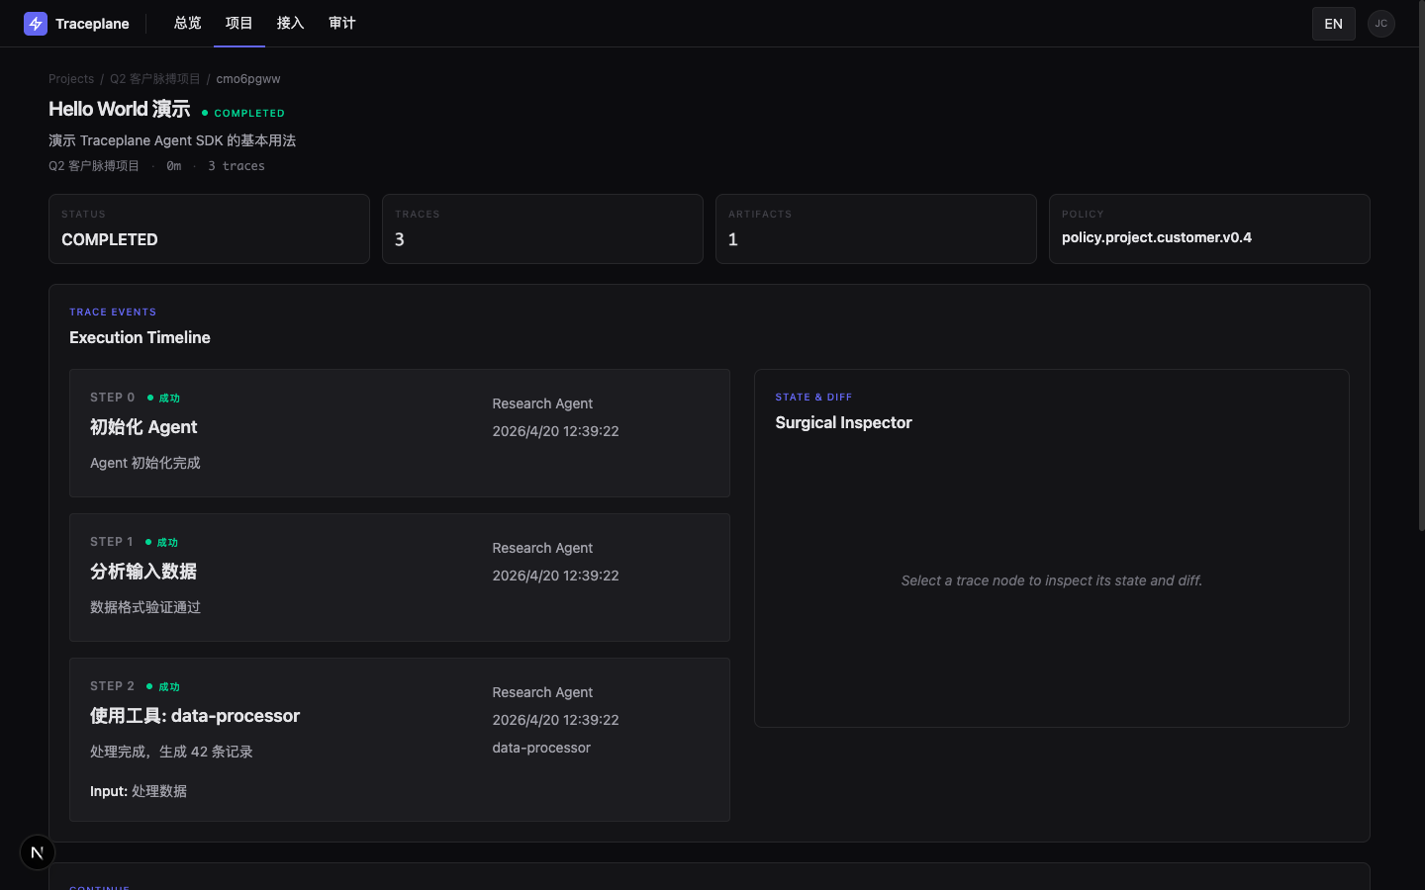Click the project description about Agent SDK
The width and height of the screenshot is (1425, 890).
172,140
